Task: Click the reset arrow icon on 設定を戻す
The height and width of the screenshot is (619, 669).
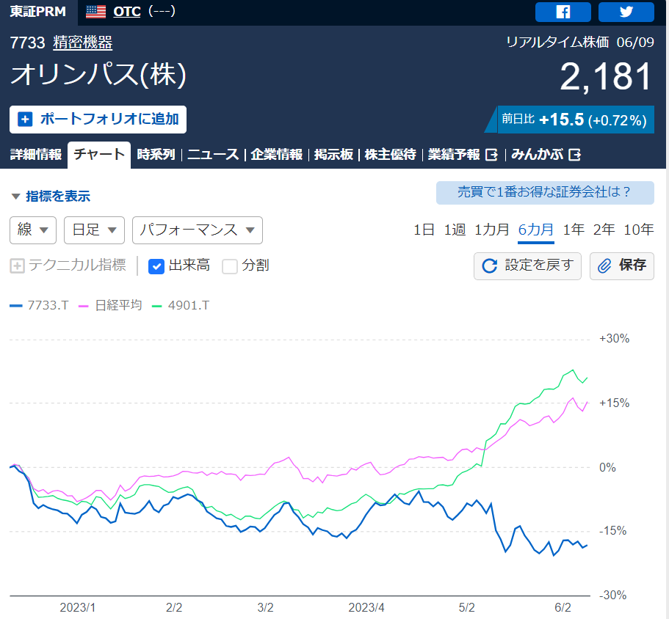Action: pos(490,265)
